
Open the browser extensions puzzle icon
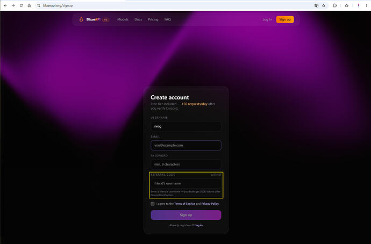click(x=334, y=5)
